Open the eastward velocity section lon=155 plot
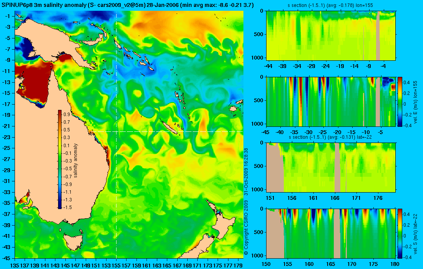 coord(331,101)
